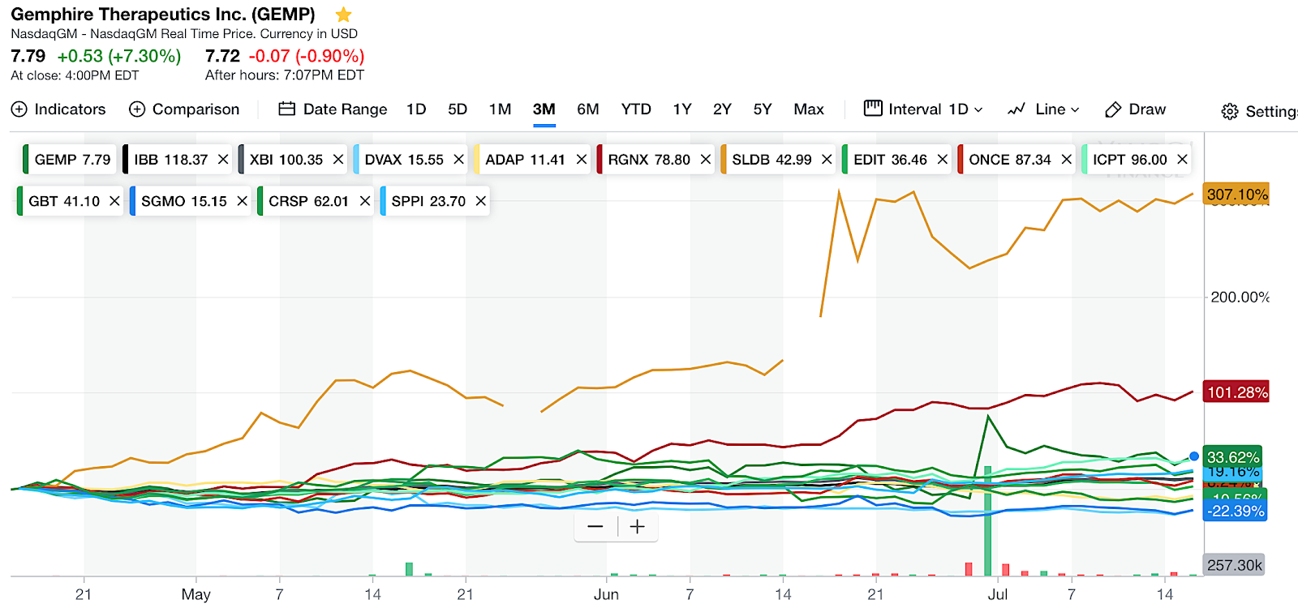Switch to the 1Y range
Viewport: 1298px width, 608px height.
click(682, 109)
